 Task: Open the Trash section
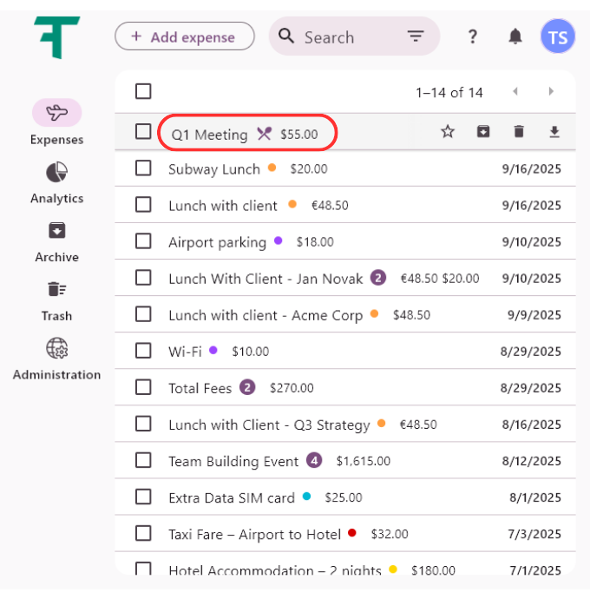pos(56,300)
